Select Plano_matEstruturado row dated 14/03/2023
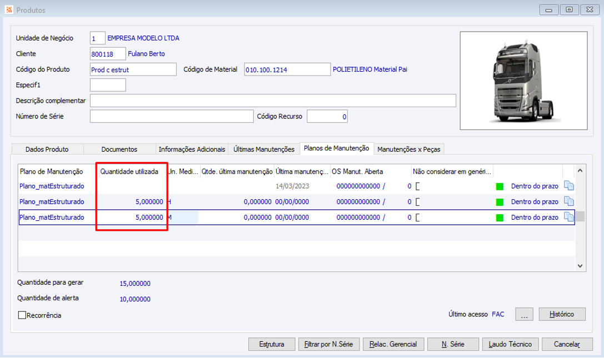The width and height of the screenshot is (604, 358). click(x=297, y=186)
